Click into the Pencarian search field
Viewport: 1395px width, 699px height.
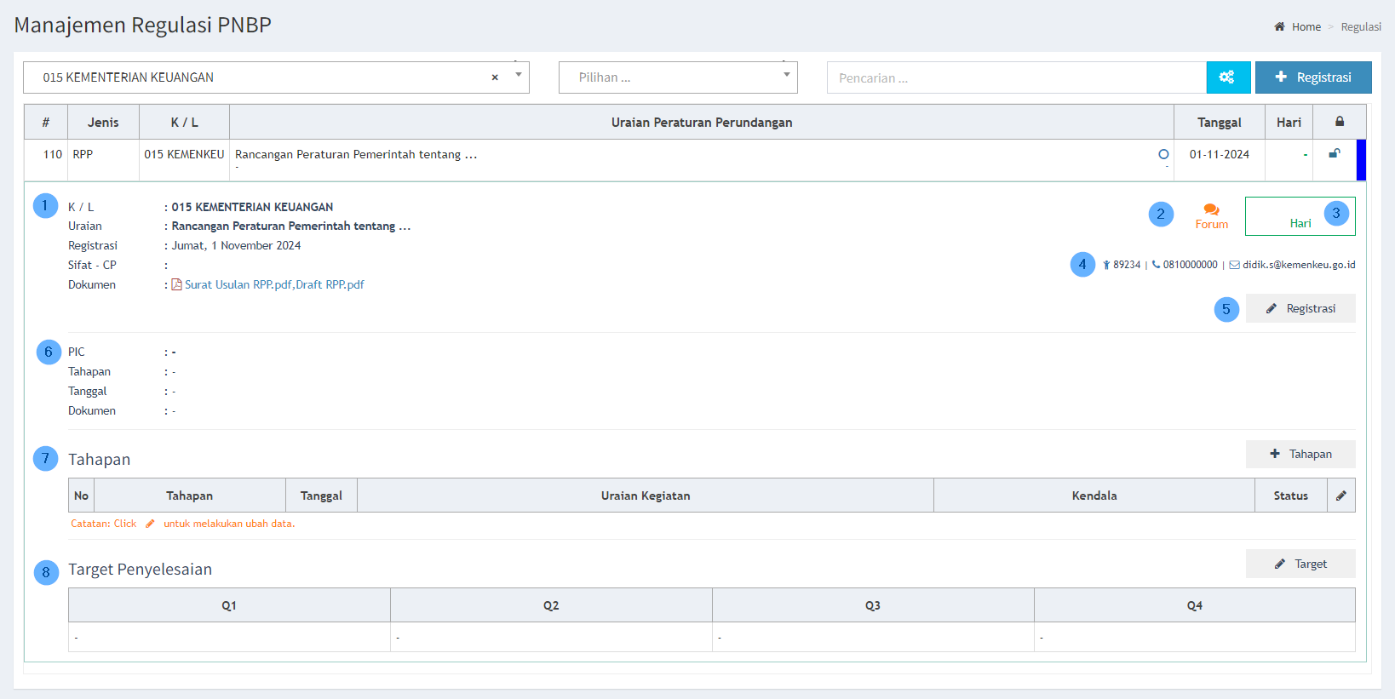click(x=1015, y=78)
